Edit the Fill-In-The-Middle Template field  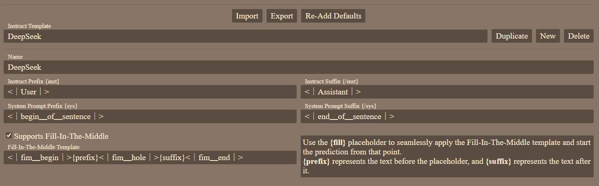pyautogui.click(x=150, y=157)
